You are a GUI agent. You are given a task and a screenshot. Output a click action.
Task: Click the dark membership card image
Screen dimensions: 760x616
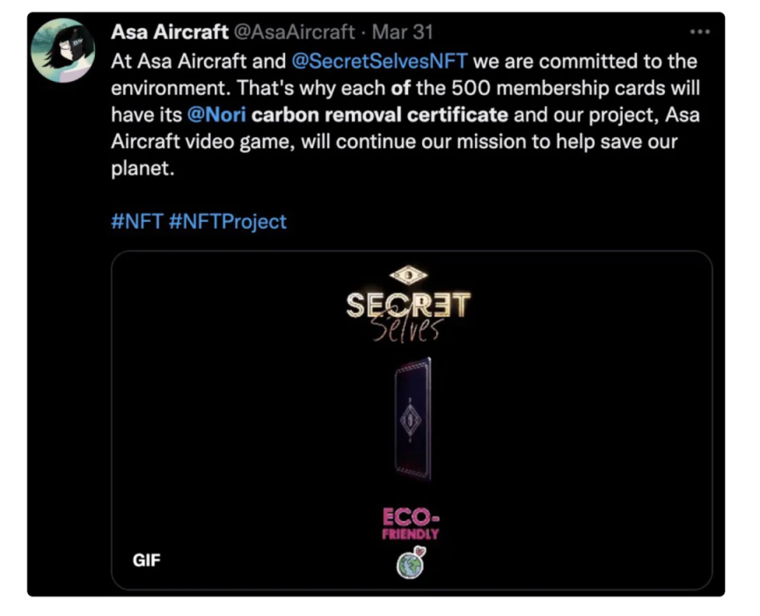pos(413,419)
